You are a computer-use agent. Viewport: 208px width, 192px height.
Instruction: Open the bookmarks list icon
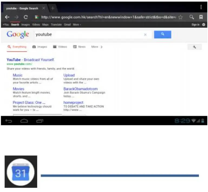(x=201, y=17)
